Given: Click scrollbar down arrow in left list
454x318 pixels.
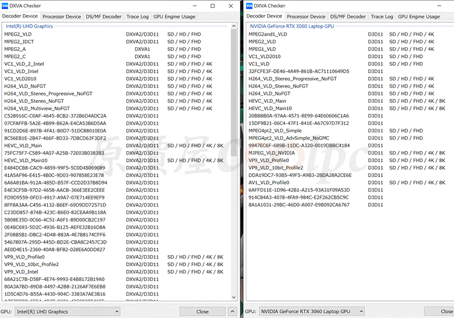Looking at the screenshot, I should [x=234, y=298].
